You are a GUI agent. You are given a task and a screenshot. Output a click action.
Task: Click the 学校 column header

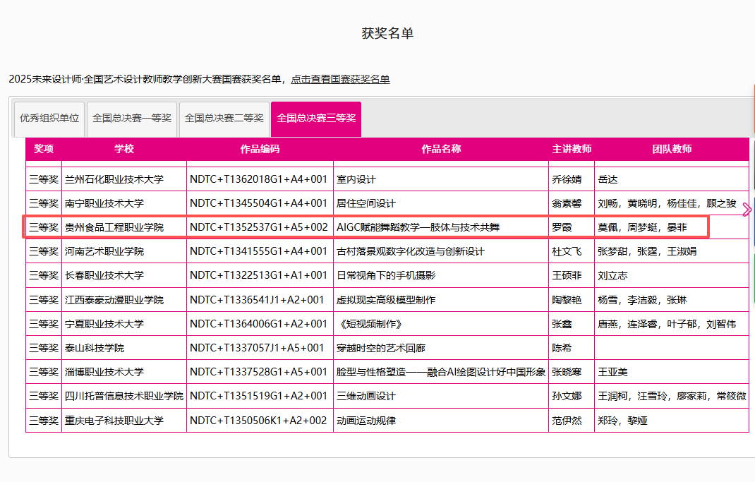[x=124, y=149]
